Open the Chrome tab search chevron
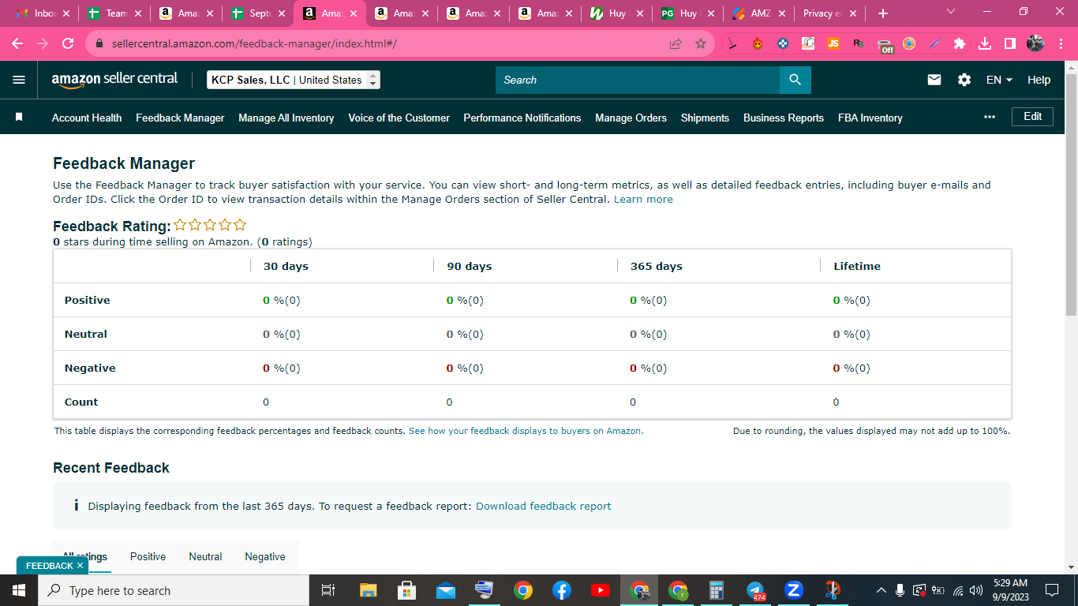Image resolution: width=1078 pixels, height=606 pixels. pyautogui.click(x=950, y=12)
